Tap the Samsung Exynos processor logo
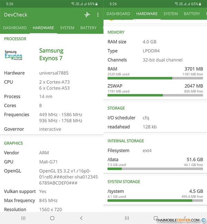207x224 pixels. (13, 55)
